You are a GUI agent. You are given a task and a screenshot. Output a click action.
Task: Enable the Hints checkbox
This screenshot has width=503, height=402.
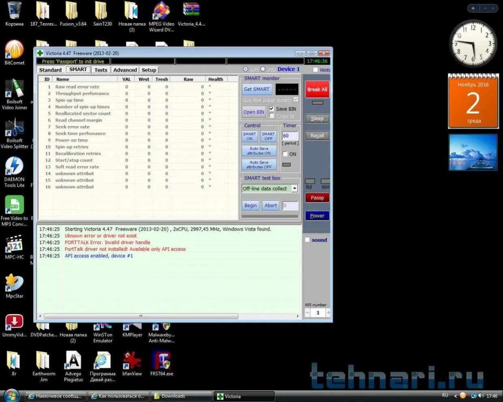pos(316,70)
